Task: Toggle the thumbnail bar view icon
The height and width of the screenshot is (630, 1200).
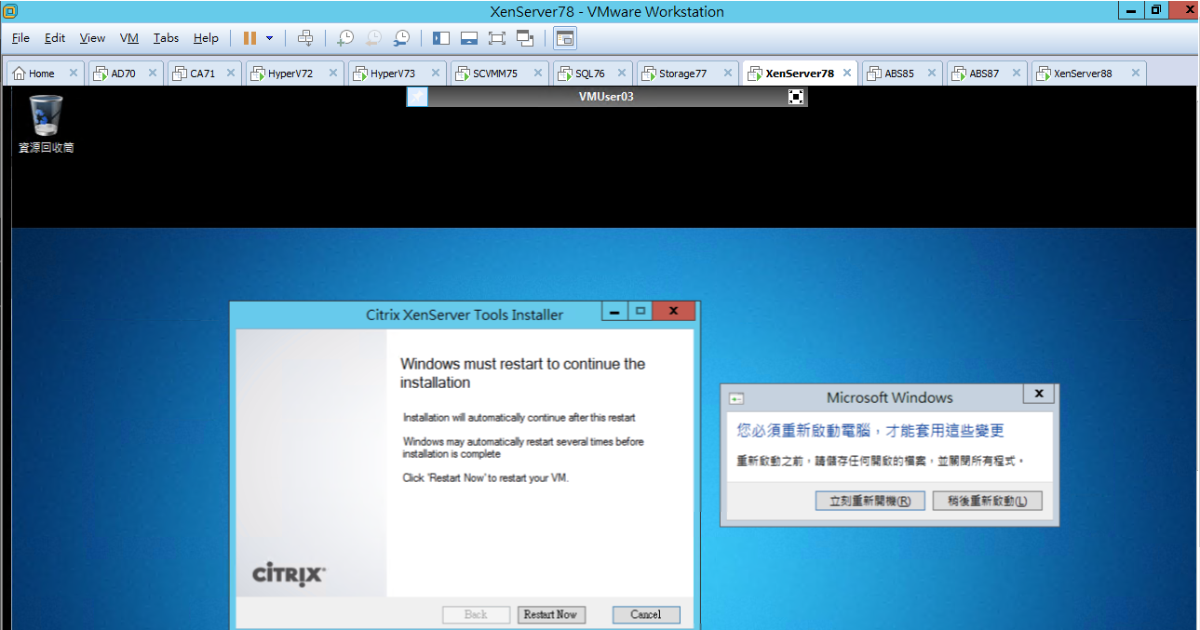Action: pyautogui.click(x=469, y=38)
